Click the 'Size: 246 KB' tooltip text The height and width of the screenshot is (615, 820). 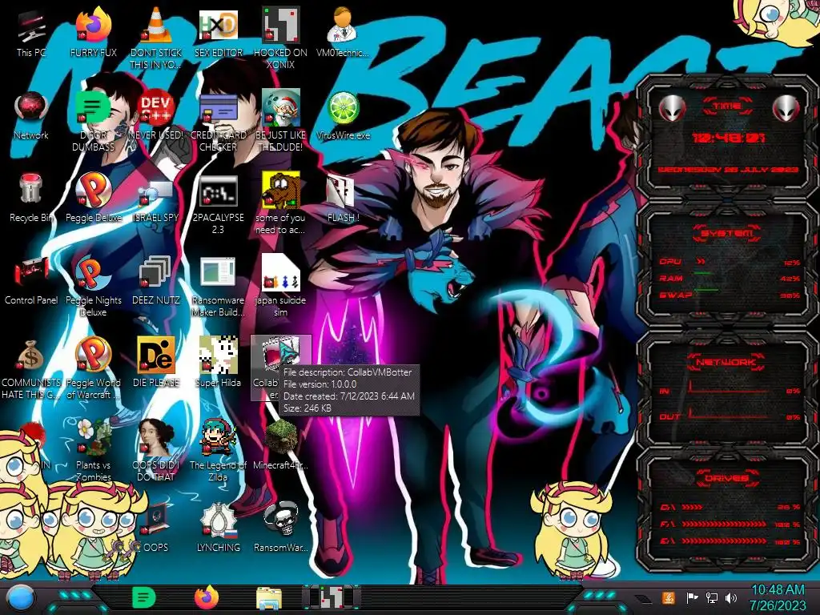coord(307,408)
